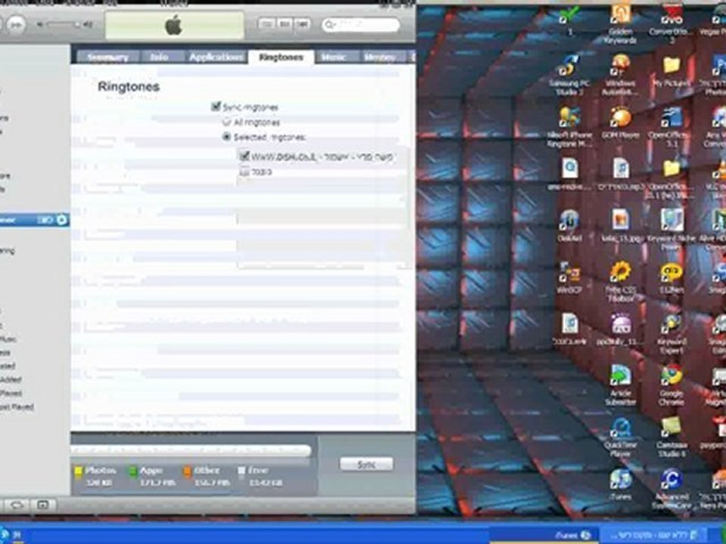
Task: Open Windows AutoMate desktop icon
Action: click(x=620, y=76)
